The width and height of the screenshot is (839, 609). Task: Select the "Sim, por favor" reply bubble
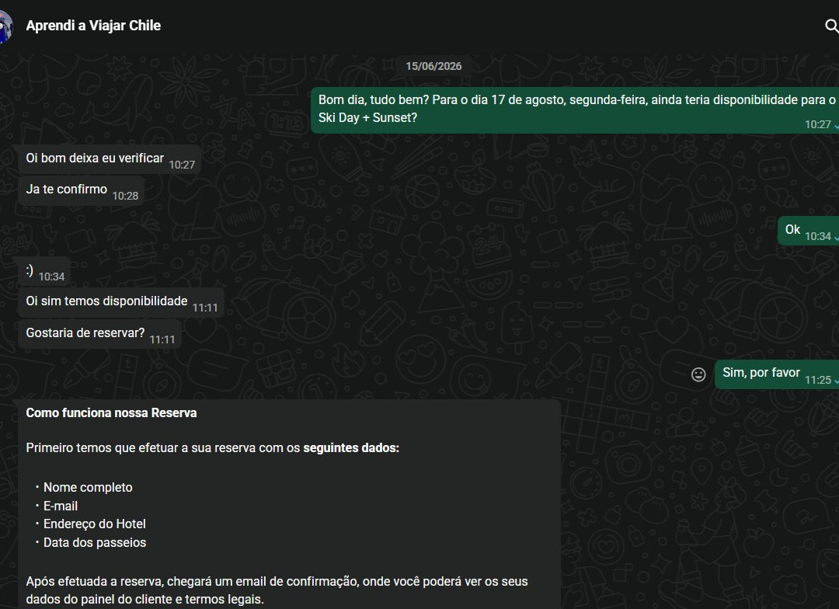point(777,374)
